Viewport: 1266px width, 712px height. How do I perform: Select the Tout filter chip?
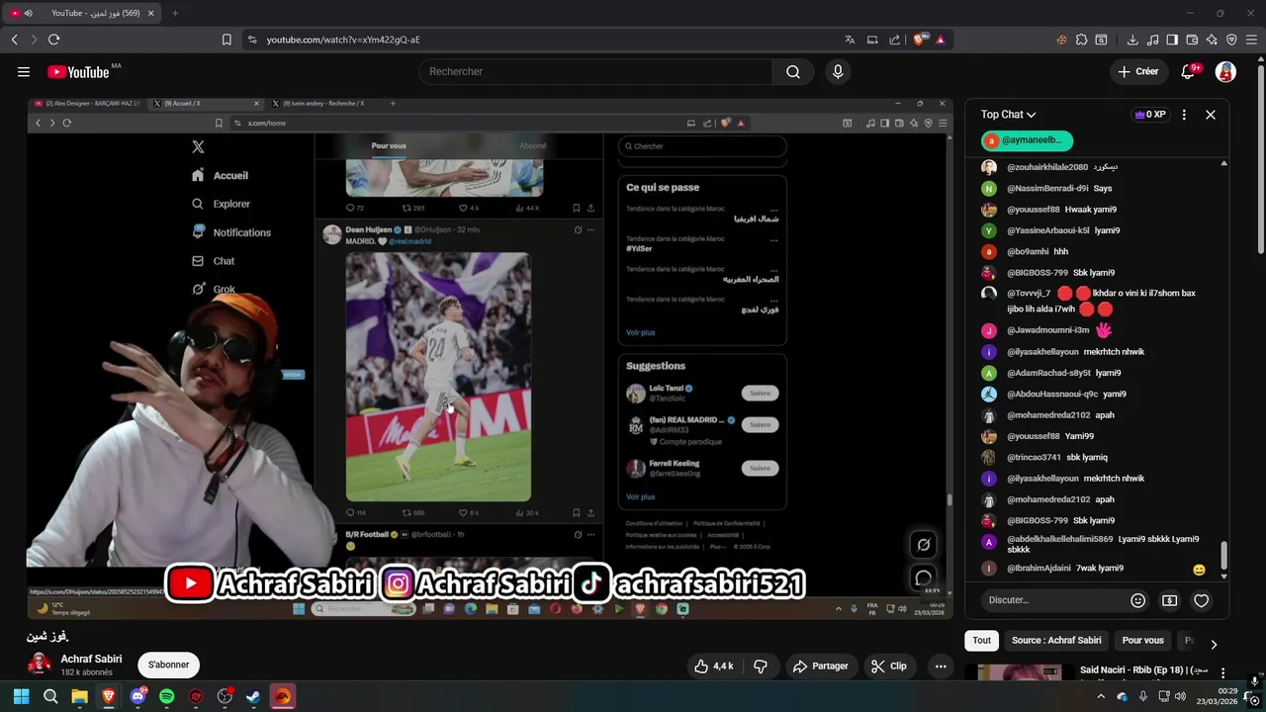pyautogui.click(x=981, y=640)
